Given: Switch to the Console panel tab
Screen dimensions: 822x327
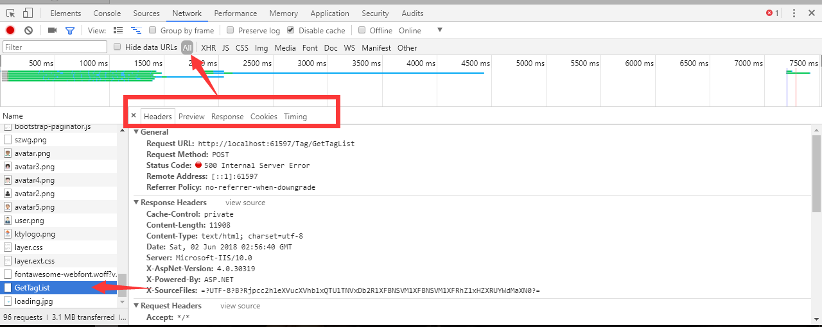Looking at the screenshot, I should [x=107, y=13].
